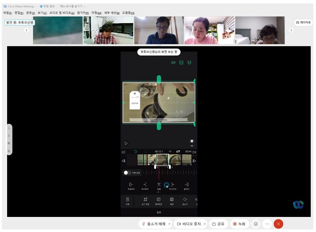Open the 오디오 및 비디오 menu
316x232 pixels.
(61, 13)
